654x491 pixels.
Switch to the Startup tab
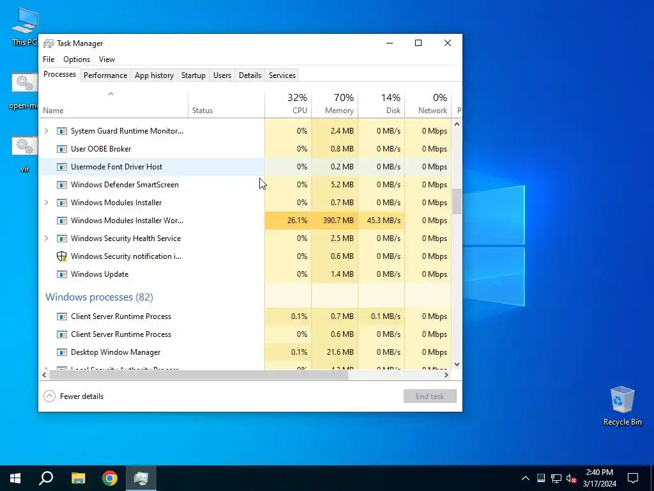tap(193, 75)
